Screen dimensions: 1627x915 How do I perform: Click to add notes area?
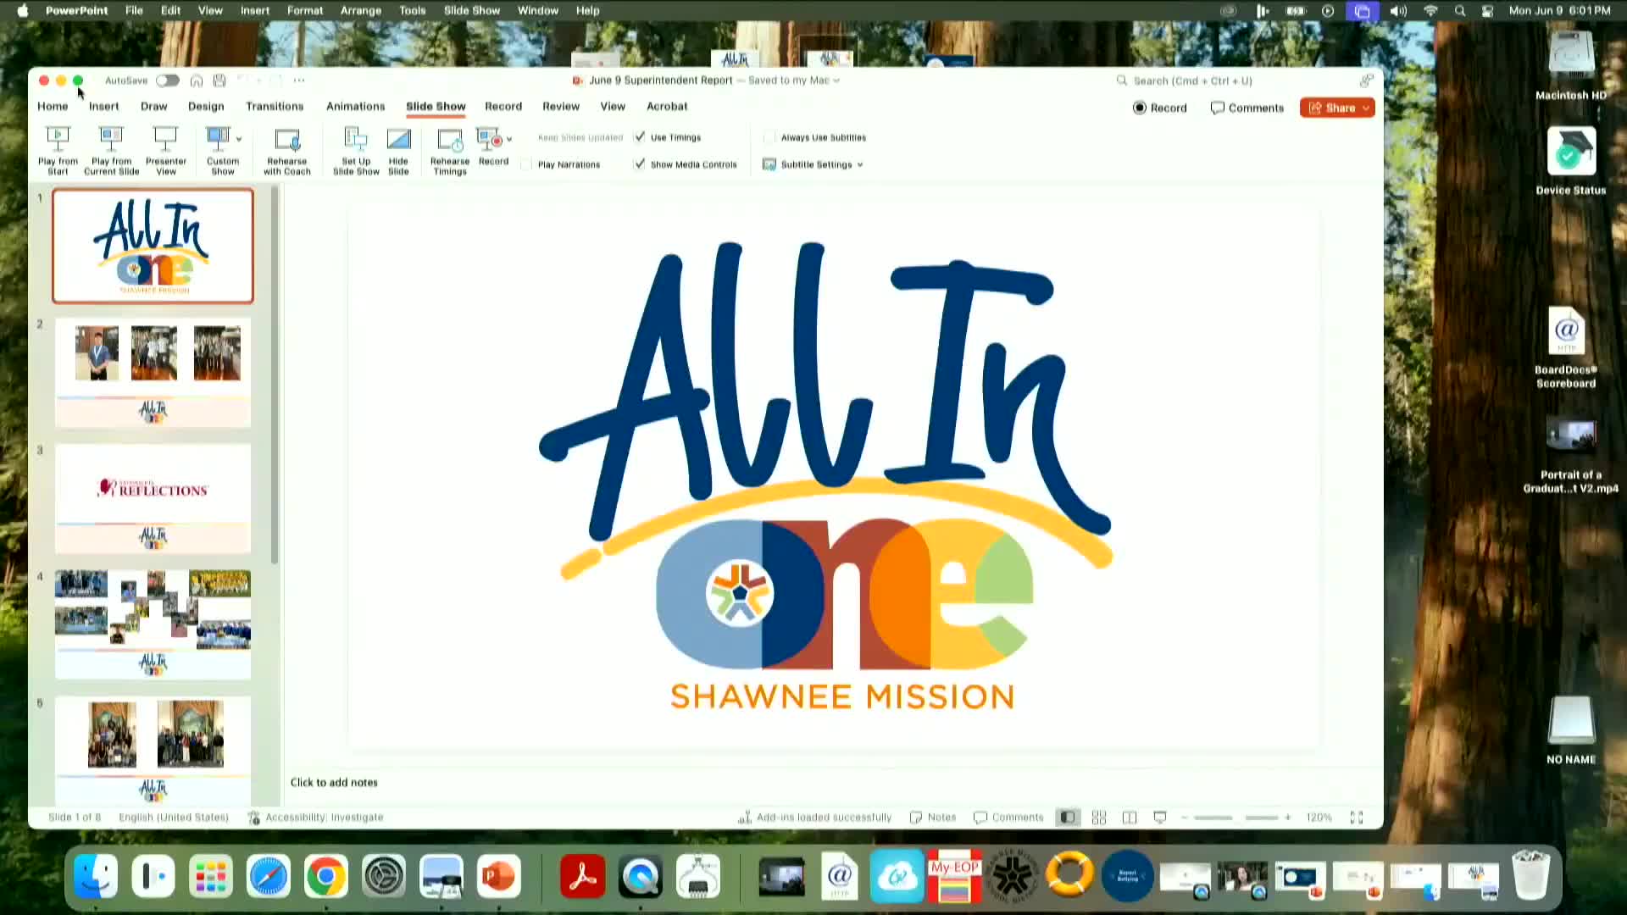coord(334,782)
